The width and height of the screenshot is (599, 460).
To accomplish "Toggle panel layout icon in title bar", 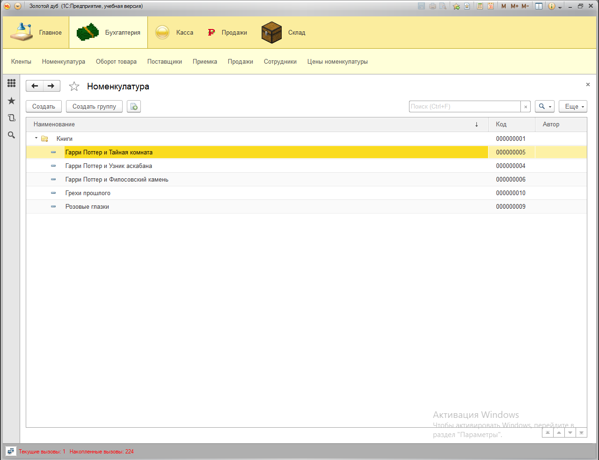I will tap(539, 6).
